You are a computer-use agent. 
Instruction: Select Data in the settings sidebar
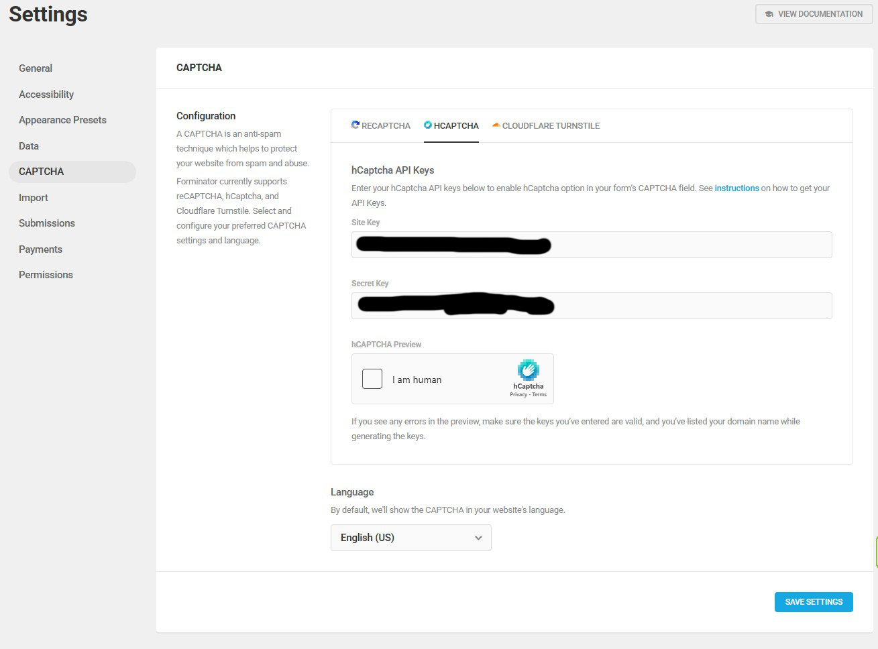29,146
